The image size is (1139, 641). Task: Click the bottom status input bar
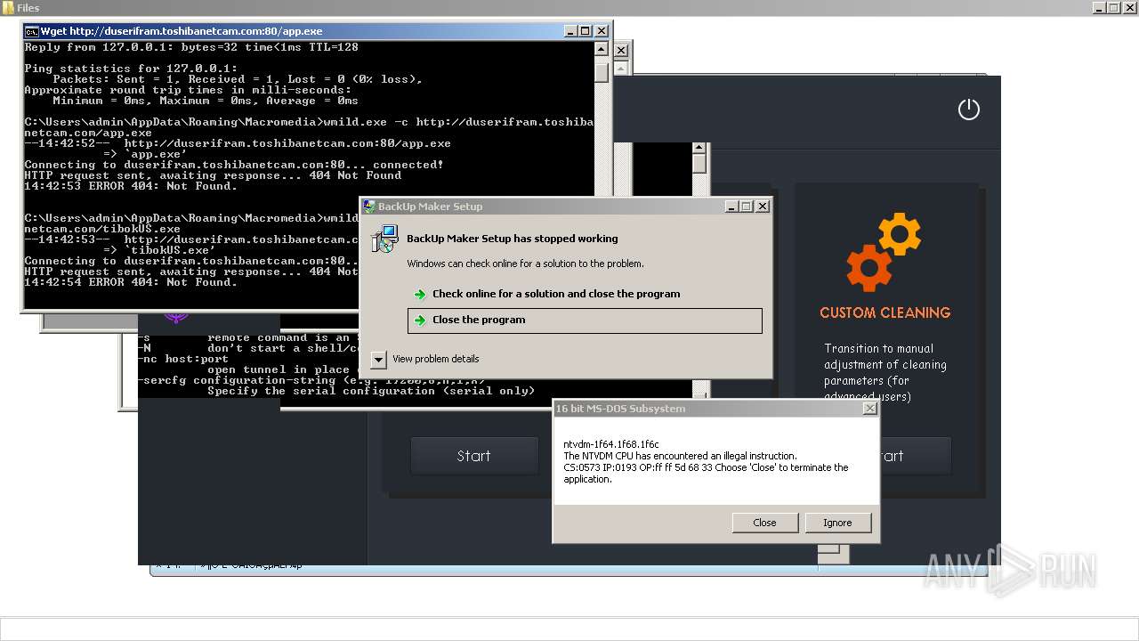click(569, 629)
